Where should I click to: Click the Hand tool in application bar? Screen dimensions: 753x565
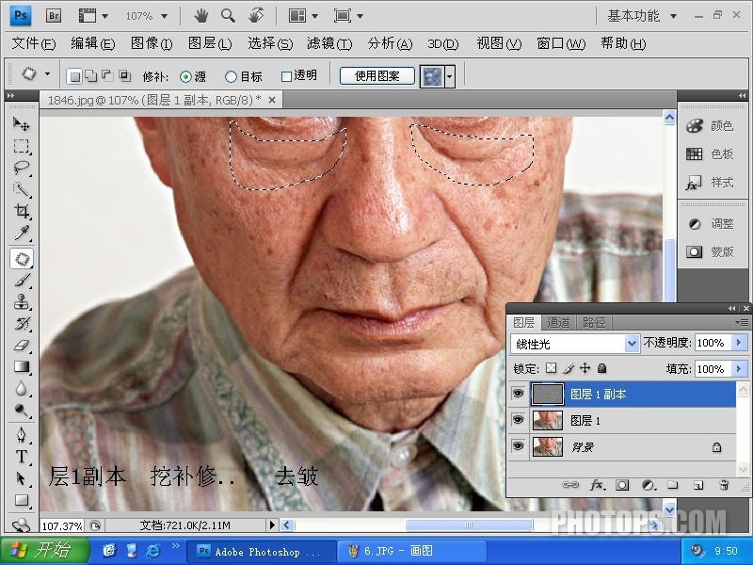tap(201, 16)
